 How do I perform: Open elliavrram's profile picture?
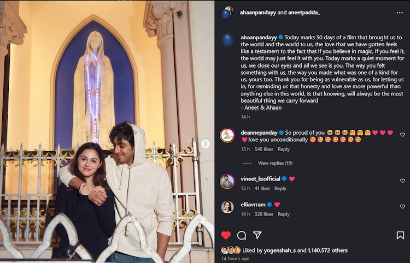coord(227,207)
